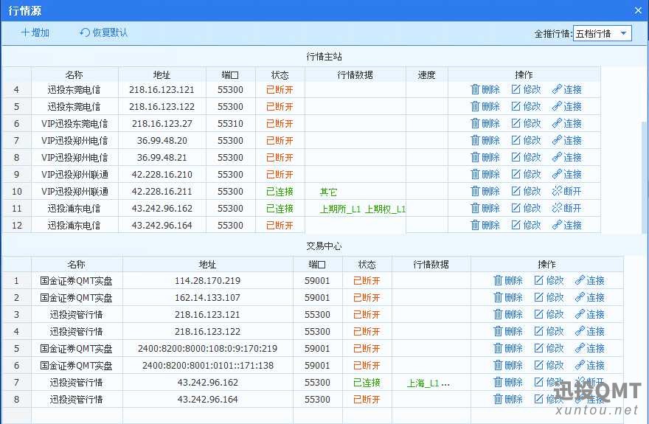The height and width of the screenshot is (424, 649).
Task: Select address 2400:8200:8001:0101::171:138
Action: coord(208,366)
